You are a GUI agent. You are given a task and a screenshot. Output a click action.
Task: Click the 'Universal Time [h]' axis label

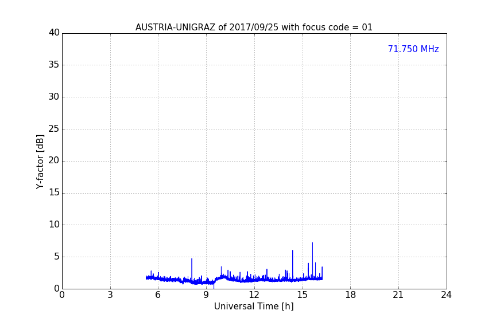click(x=254, y=307)
